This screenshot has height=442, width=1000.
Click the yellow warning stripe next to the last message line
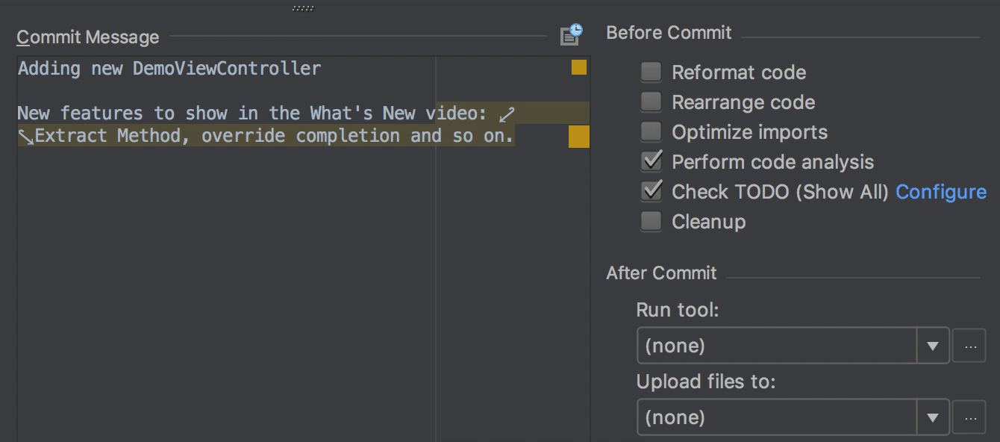(578, 138)
